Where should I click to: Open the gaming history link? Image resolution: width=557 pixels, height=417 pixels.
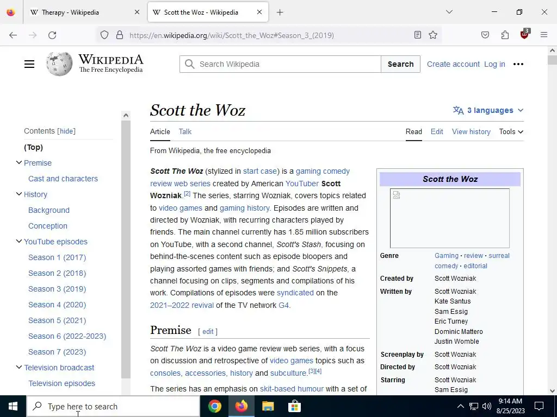[x=244, y=208]
